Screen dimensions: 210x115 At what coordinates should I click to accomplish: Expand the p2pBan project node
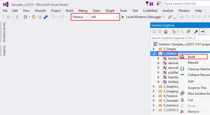(158, 72)
